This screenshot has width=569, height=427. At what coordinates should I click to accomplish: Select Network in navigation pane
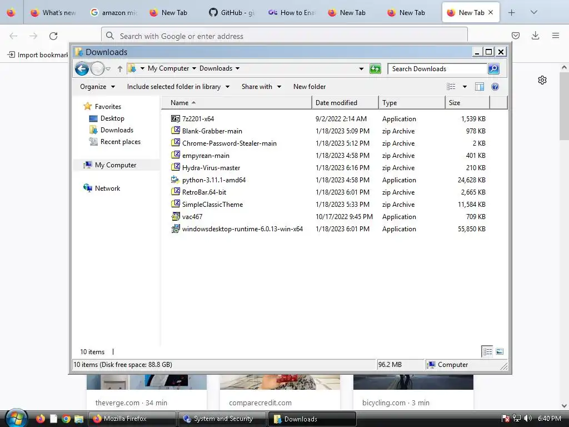[107, 188]
